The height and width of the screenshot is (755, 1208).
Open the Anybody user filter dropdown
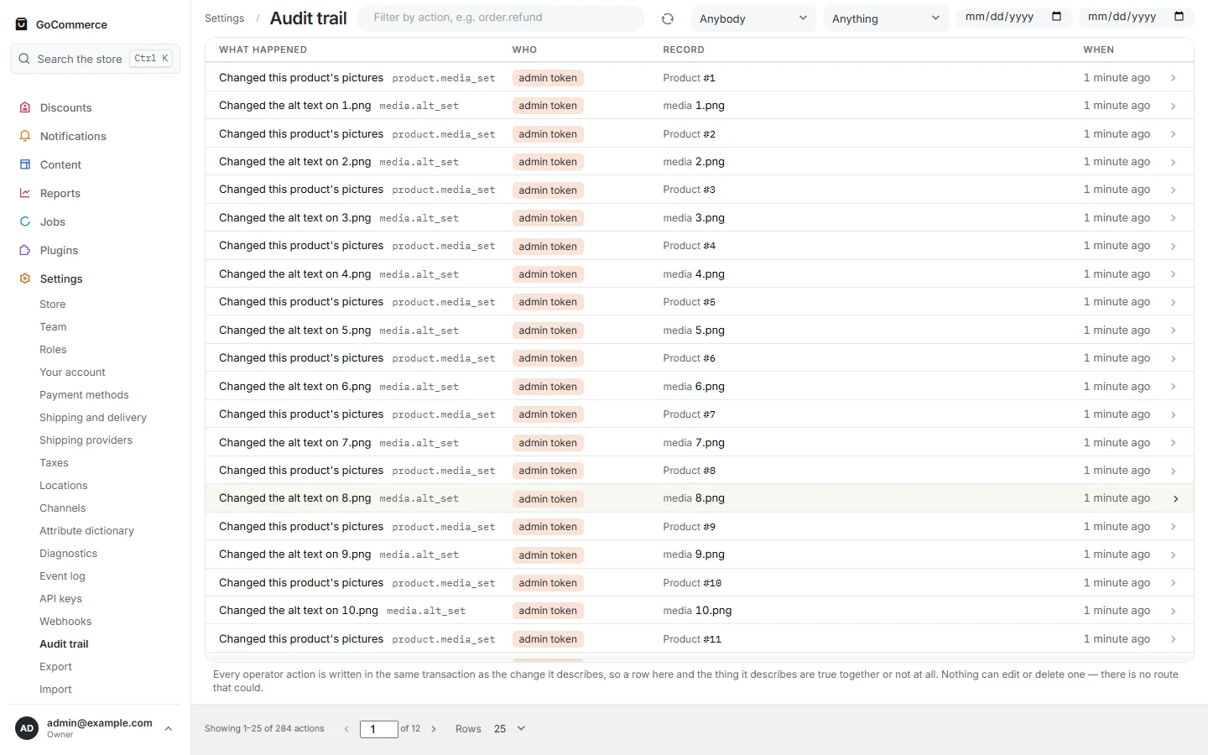click(x=753, y=18)
